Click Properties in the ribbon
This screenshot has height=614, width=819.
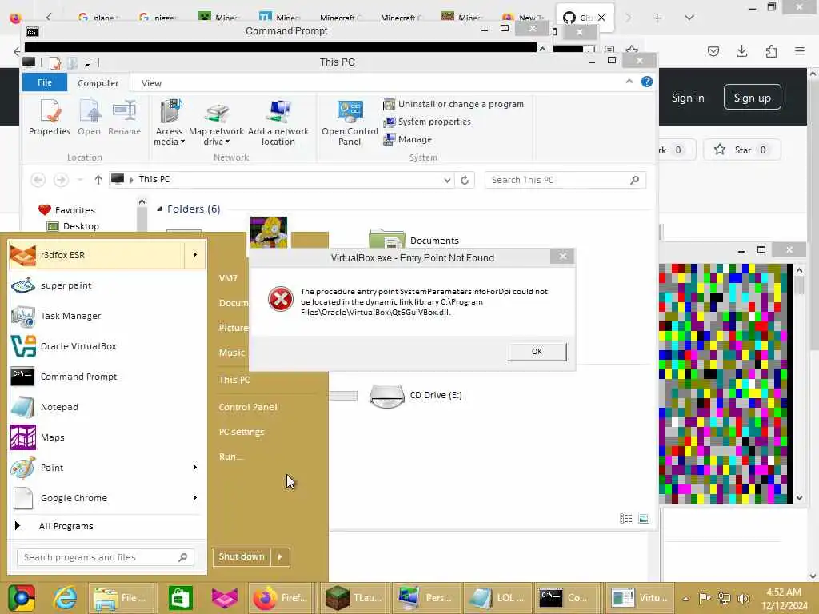(49, 118)
